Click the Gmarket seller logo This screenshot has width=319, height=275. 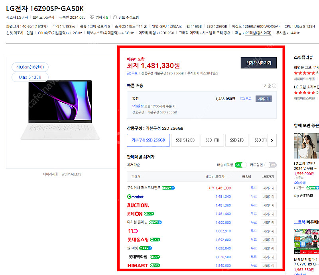click(135, 197)
